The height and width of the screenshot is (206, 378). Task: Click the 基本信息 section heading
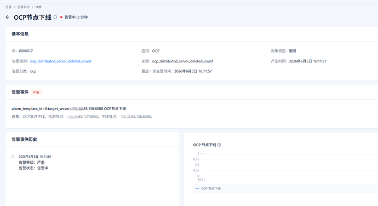pos(20,34)
